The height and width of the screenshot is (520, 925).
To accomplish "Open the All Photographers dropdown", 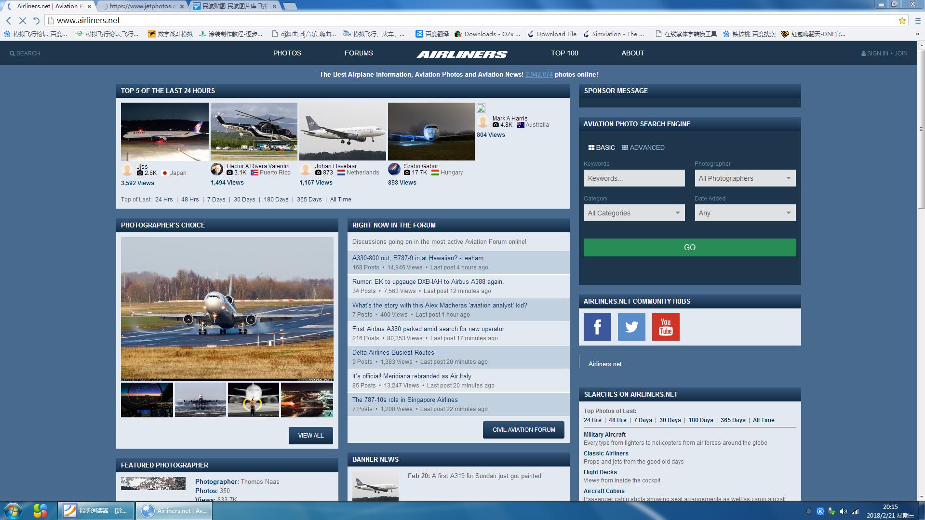I will [745, 178].
